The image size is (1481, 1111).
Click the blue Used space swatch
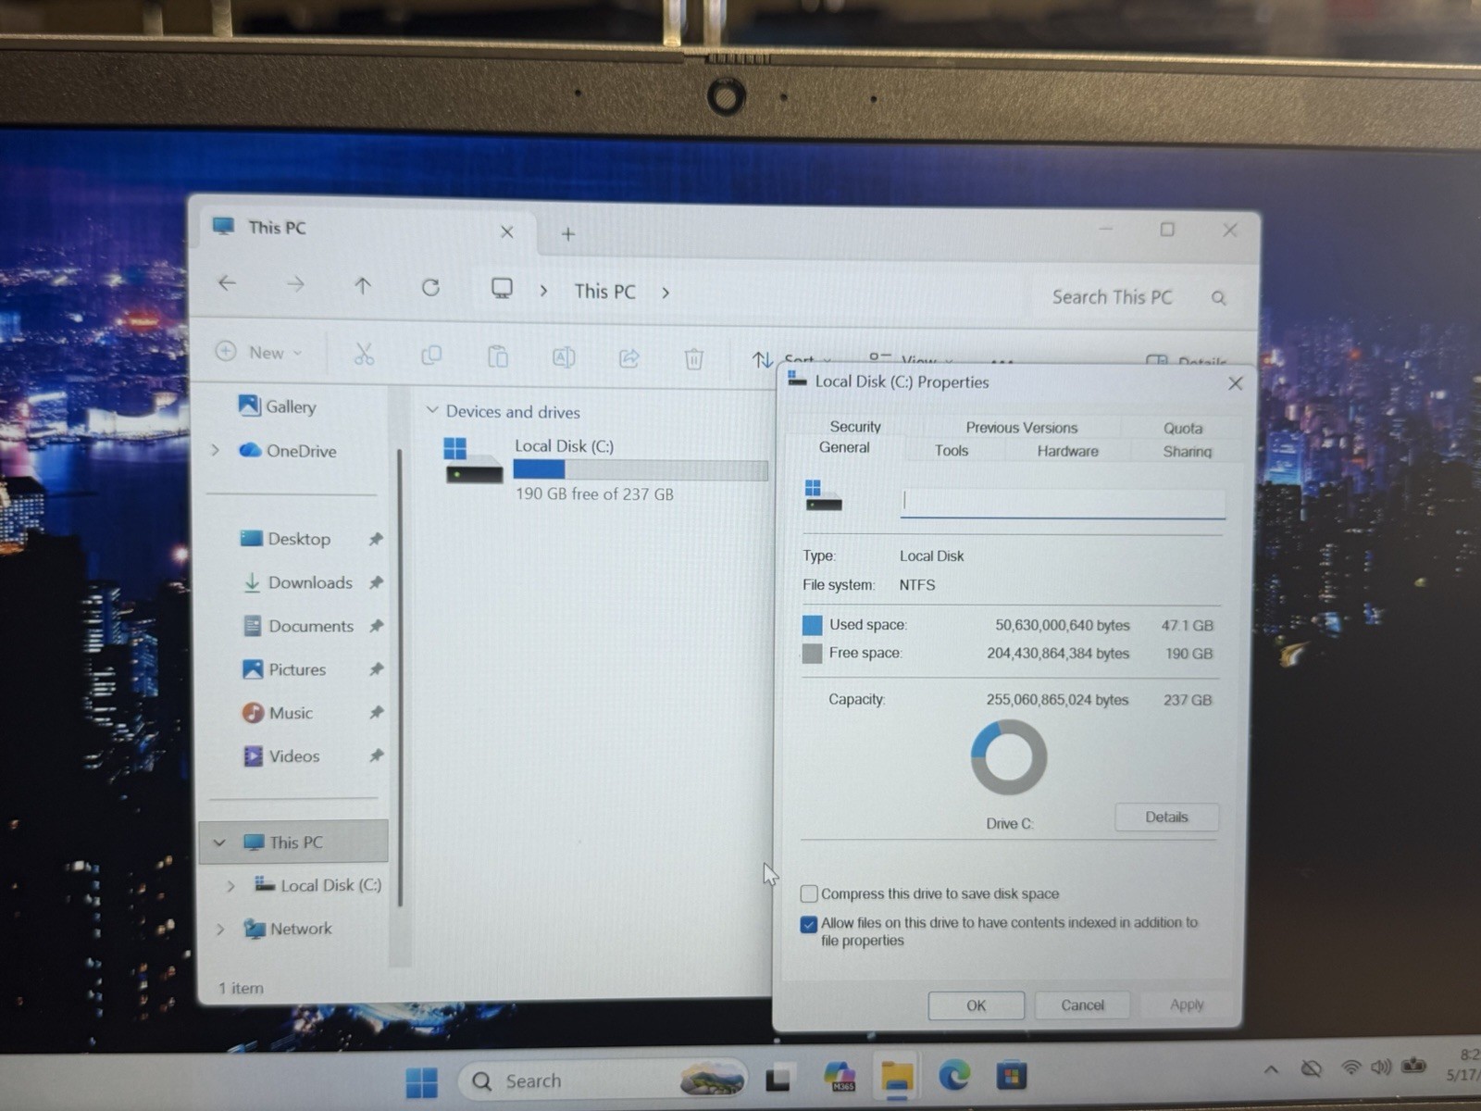point(812,625)
